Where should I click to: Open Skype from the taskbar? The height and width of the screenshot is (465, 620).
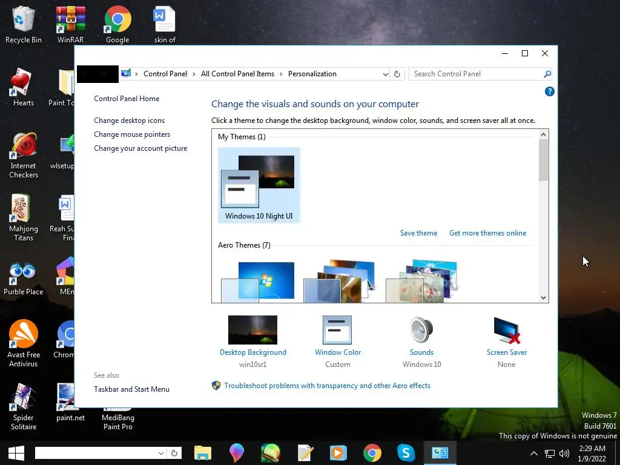[406, 453]
